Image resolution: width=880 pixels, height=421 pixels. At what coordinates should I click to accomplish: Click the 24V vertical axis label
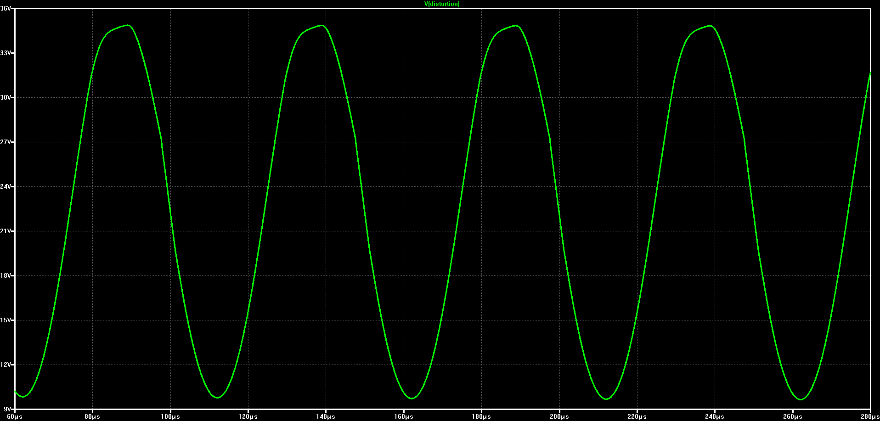(5, 187)
